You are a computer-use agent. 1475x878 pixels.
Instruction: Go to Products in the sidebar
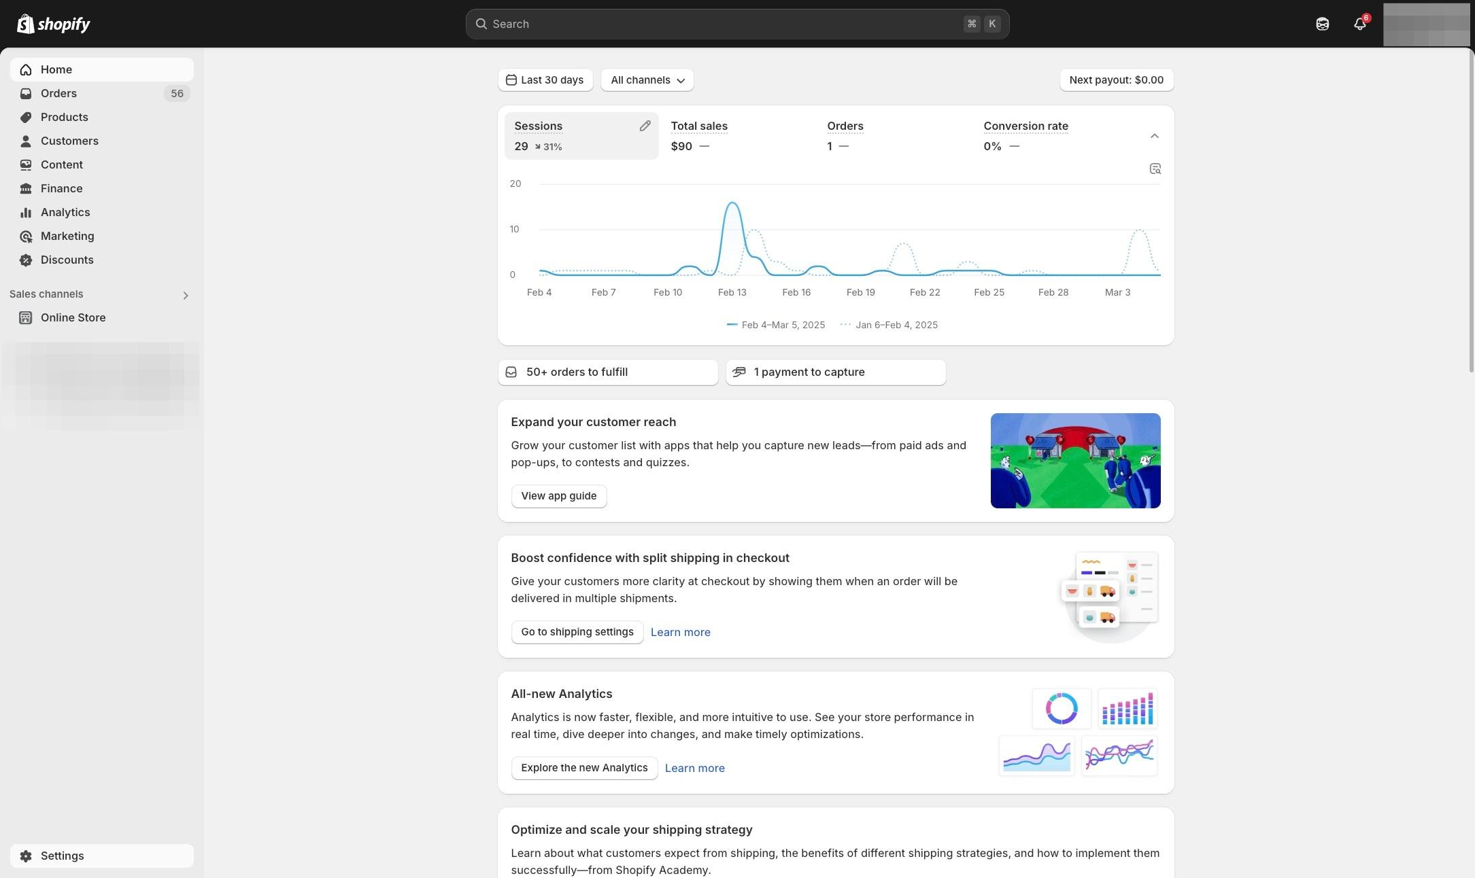(64, 117)
